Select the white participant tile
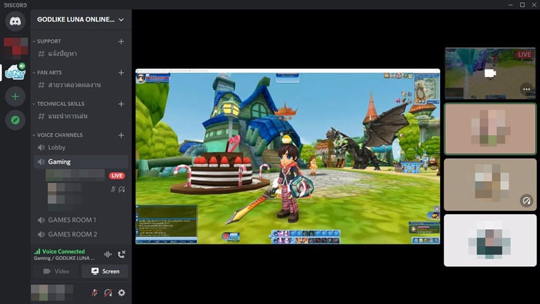 pos(490,240)
